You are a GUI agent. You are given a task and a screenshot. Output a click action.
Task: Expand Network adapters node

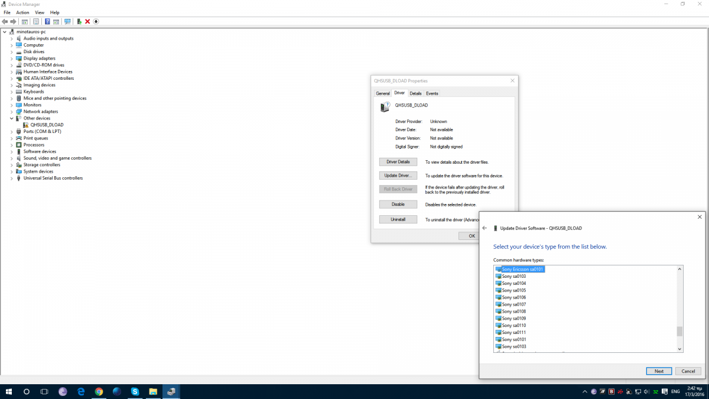click(x=11, y=112)
